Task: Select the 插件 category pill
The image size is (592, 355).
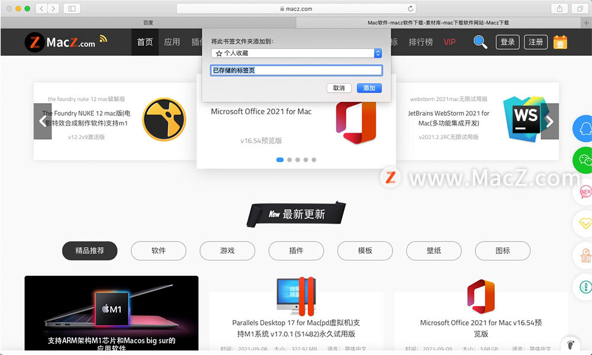Action: [x=297, y=250]
